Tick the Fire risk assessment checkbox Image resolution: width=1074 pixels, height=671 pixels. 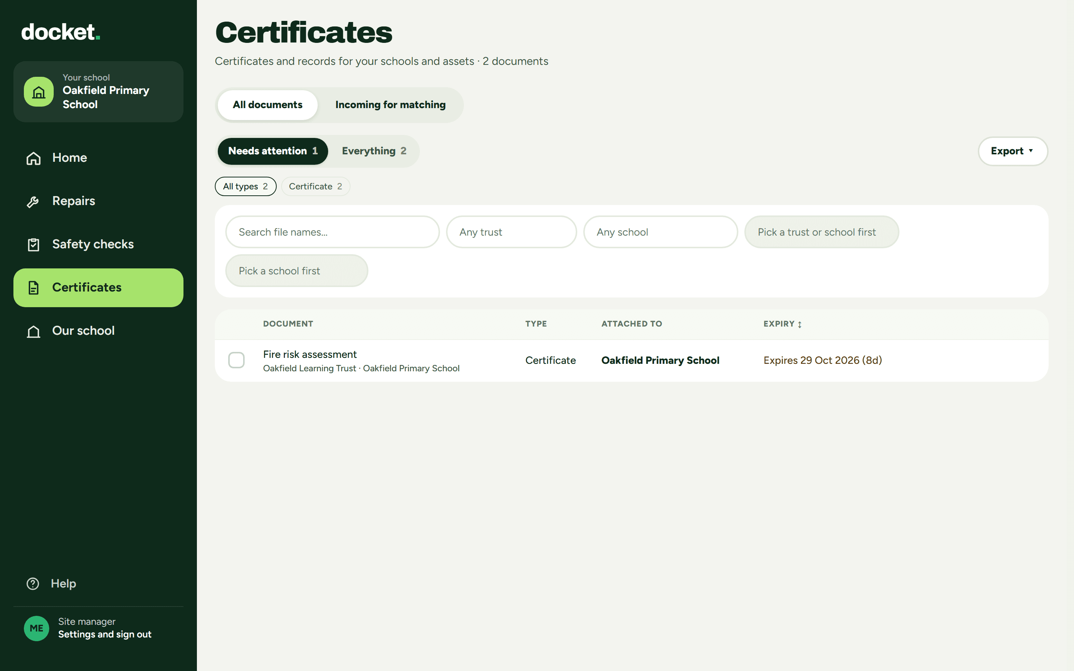[236, 360]
